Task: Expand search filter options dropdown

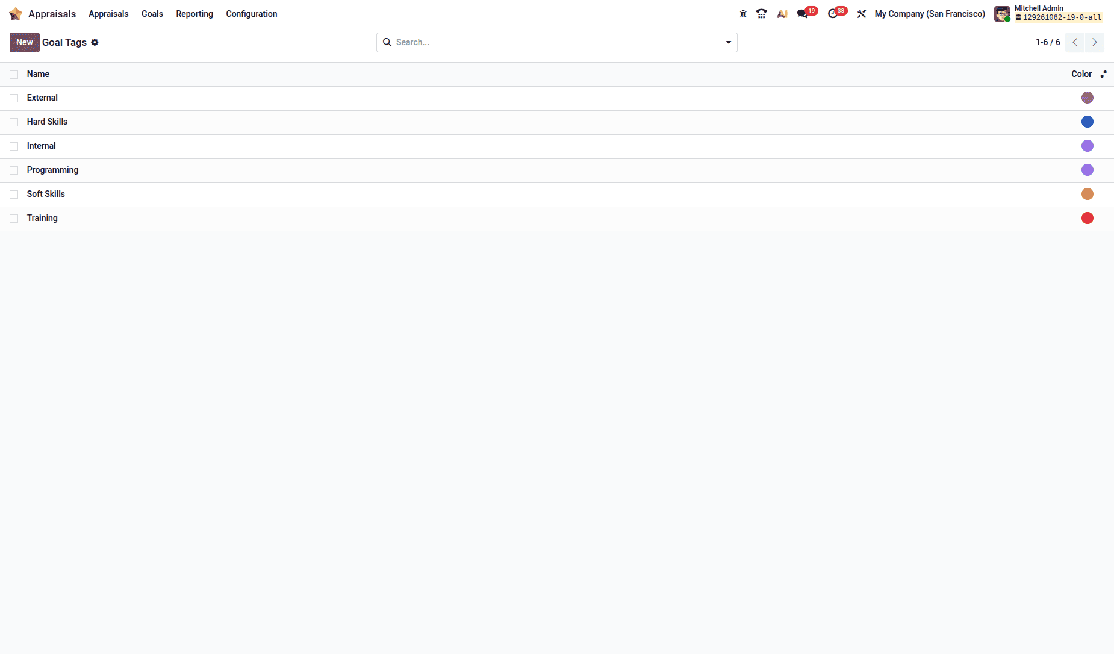Action: click(x=729, y=42)
